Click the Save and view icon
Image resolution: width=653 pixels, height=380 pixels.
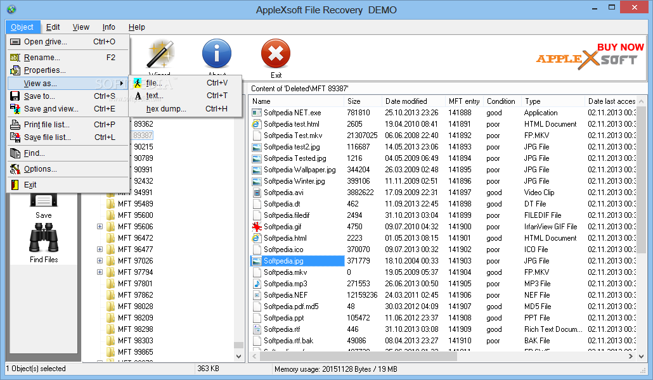click(15, 109)
